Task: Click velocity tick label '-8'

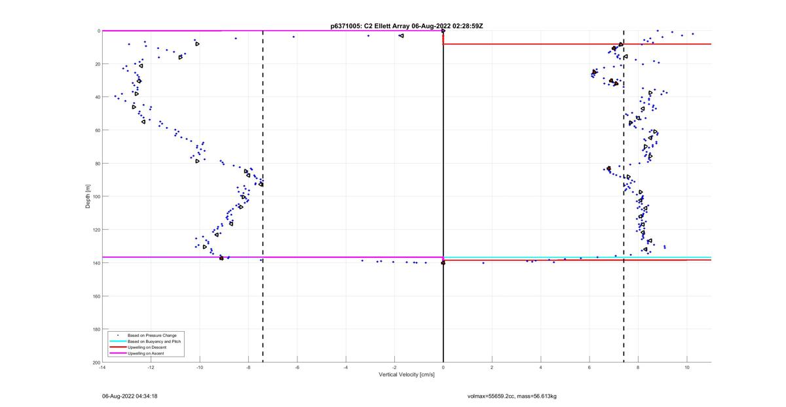Action: [x=248, y=367]
